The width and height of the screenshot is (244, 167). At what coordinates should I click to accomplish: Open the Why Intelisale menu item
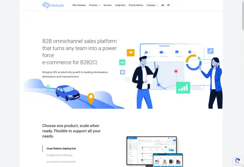click(79, 5)
